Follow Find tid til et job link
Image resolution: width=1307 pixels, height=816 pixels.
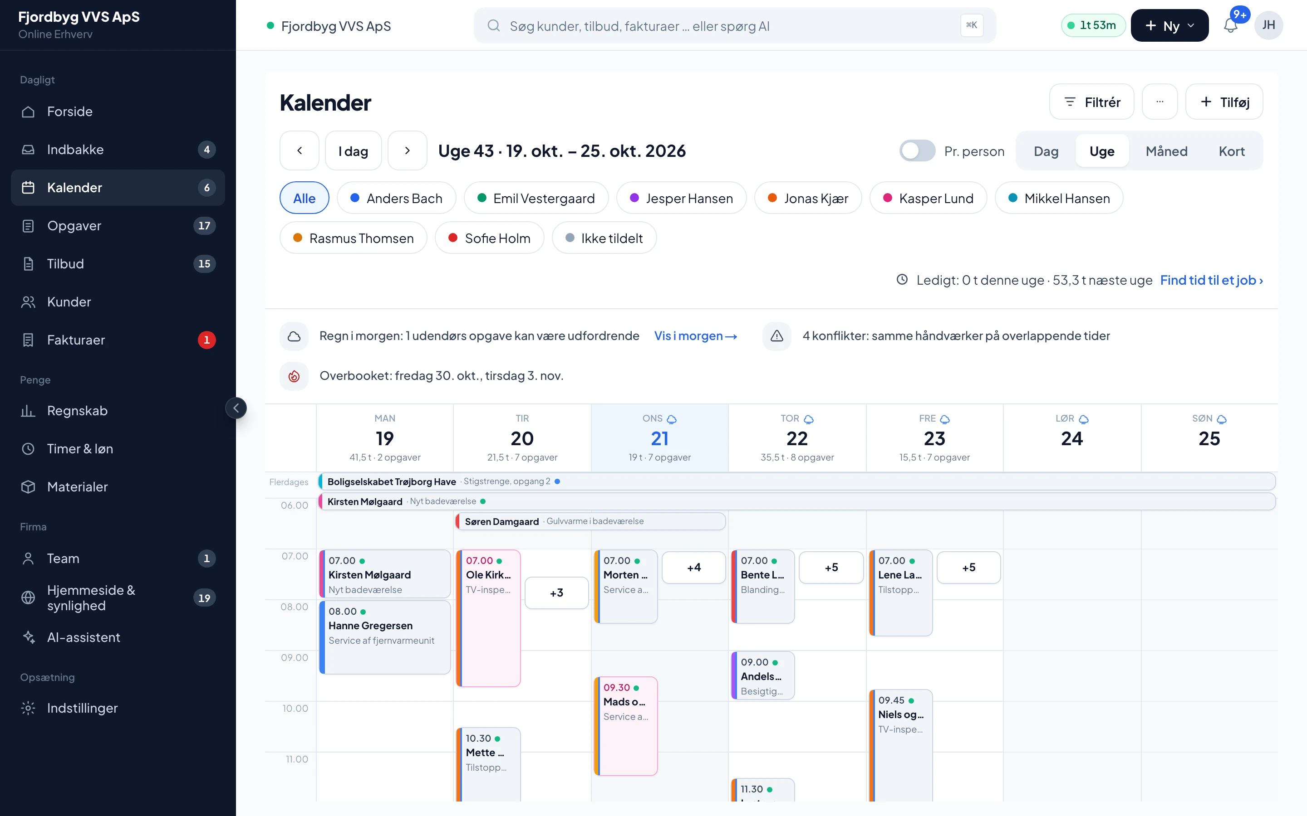click(1211, 280)
